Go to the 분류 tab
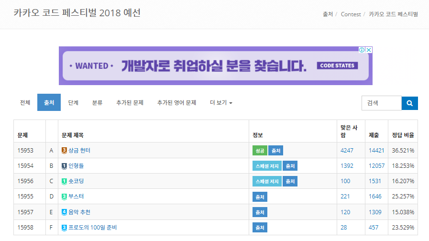This screenshot has height=241, width=429. coord(97,103)
